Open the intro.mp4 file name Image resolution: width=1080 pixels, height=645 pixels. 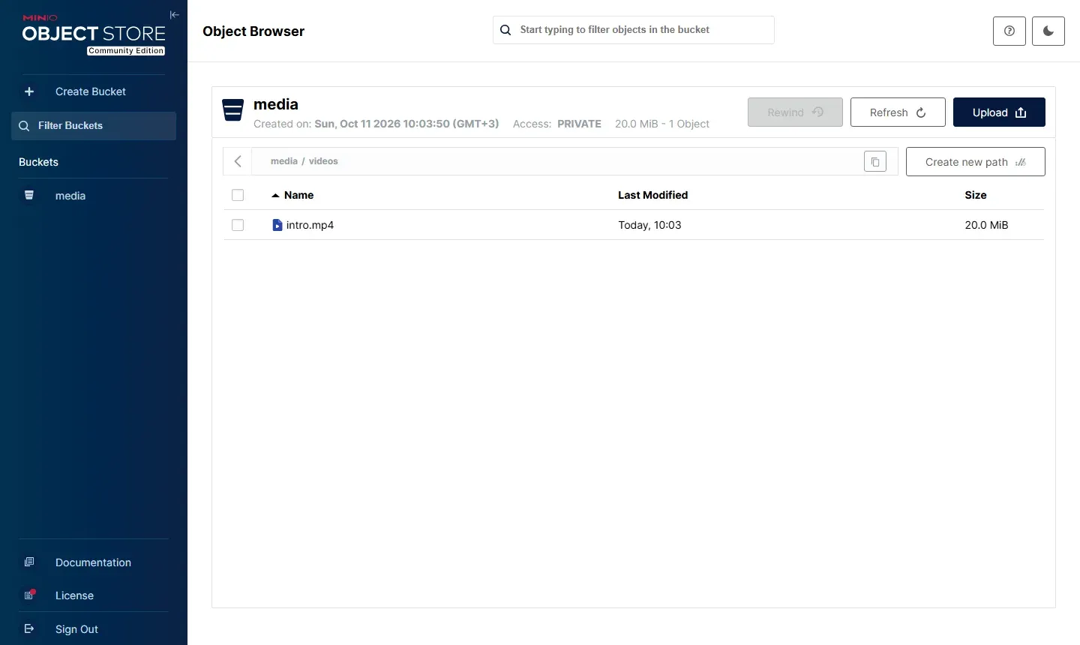click(x=310, y=225)
